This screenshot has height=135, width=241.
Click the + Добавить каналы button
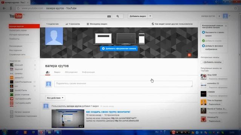coord(212,62)
